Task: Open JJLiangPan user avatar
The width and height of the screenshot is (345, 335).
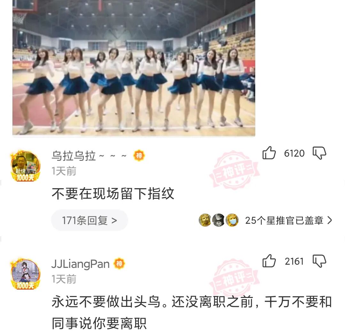Action: pos(26,274)
